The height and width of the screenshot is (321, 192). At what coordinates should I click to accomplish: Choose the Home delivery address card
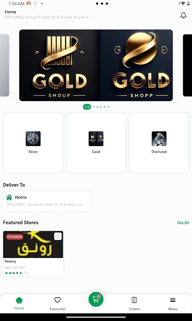coord(47,201)
